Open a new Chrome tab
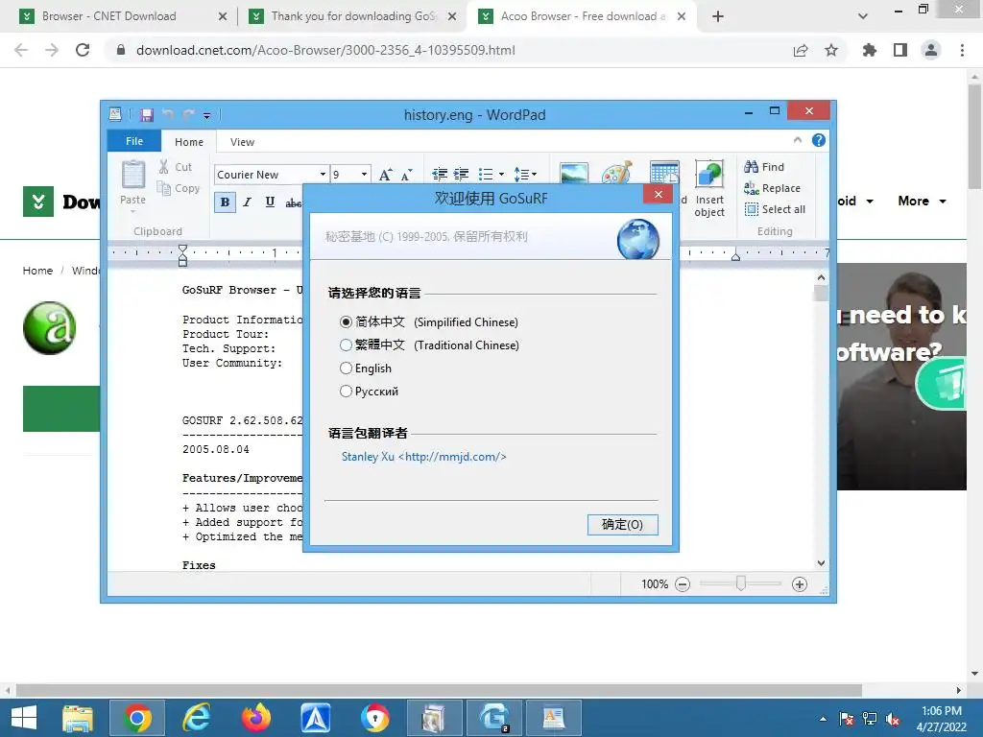 point(718,16)
